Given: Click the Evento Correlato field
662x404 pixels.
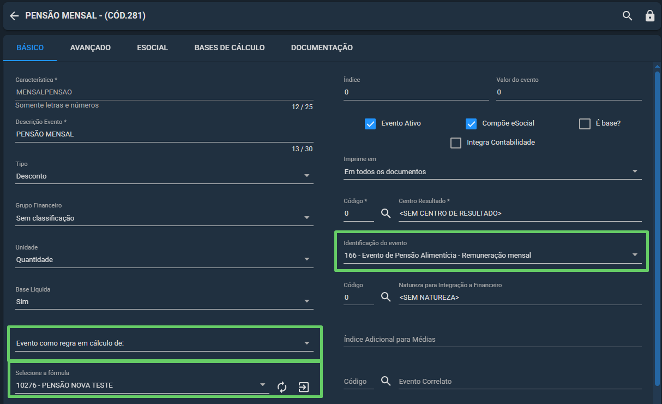Looking at the screenshot, I should 520,381.
